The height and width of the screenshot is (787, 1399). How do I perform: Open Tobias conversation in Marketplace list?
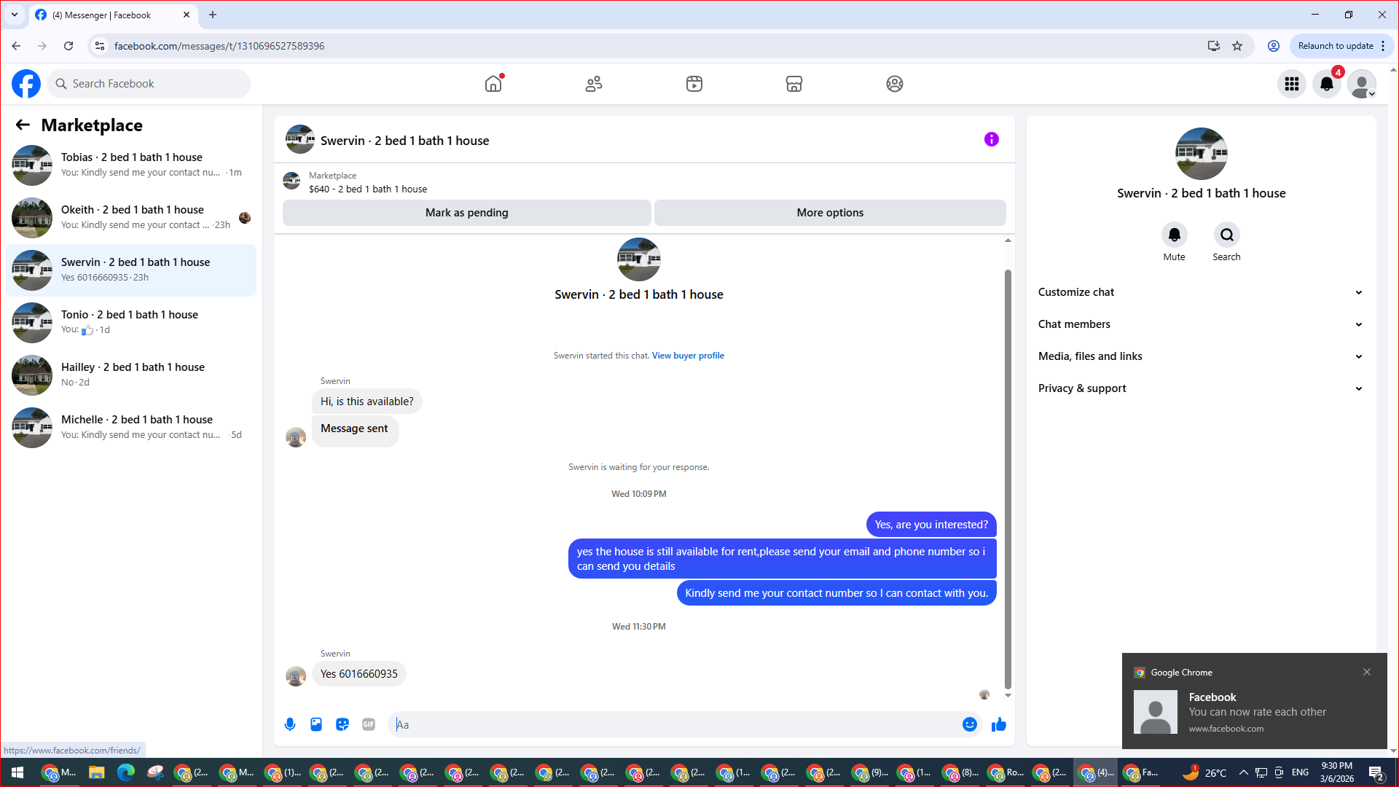tap(131, 165)
